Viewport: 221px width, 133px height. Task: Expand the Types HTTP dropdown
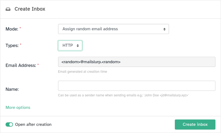coord(70,46)
